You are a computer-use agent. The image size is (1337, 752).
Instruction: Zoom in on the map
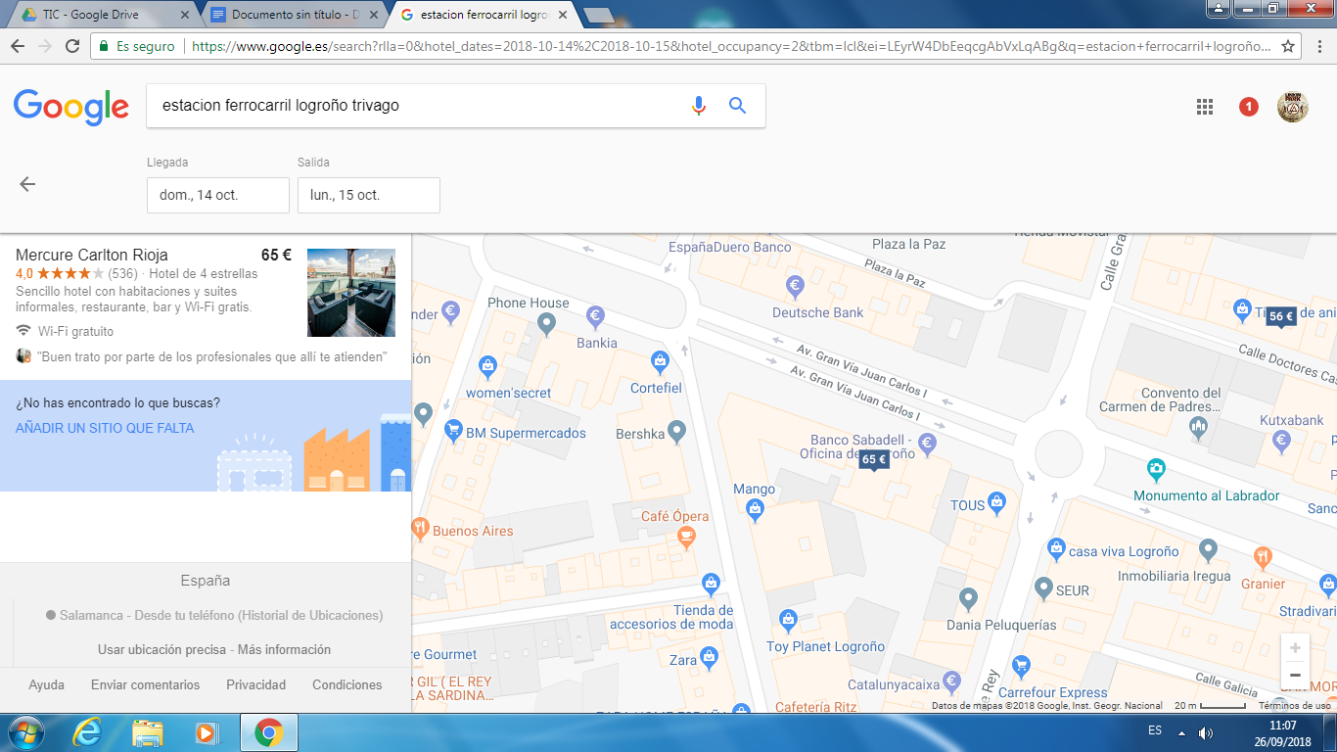[x=1295, y=648]
